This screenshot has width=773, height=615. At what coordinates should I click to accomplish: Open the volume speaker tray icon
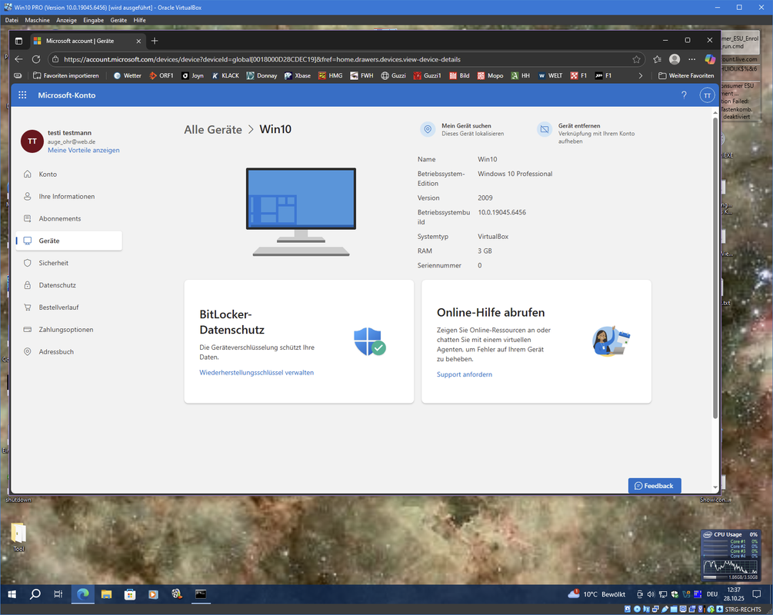pyautogui.click(x=651, y=594)
